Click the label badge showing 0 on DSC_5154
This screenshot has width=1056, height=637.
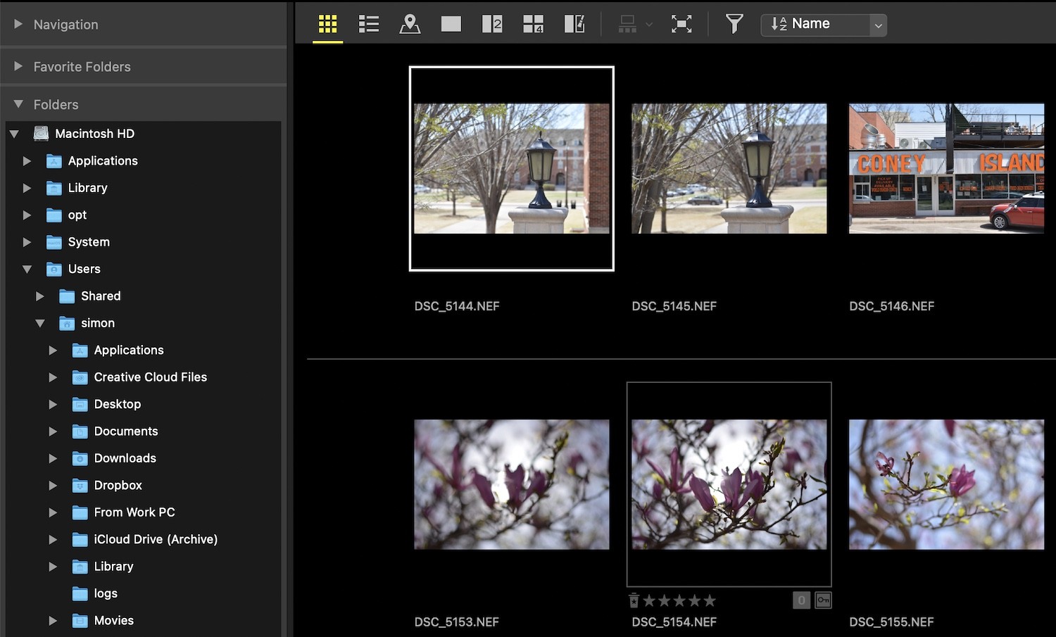(801, 600)
